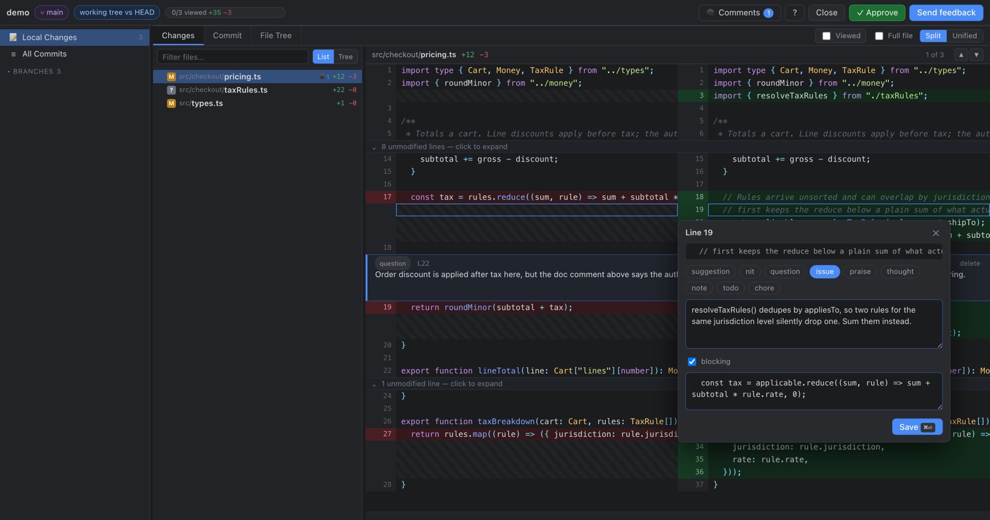Select the praise comment type
Screen dimensions: 990x520
tap(860, 271)
